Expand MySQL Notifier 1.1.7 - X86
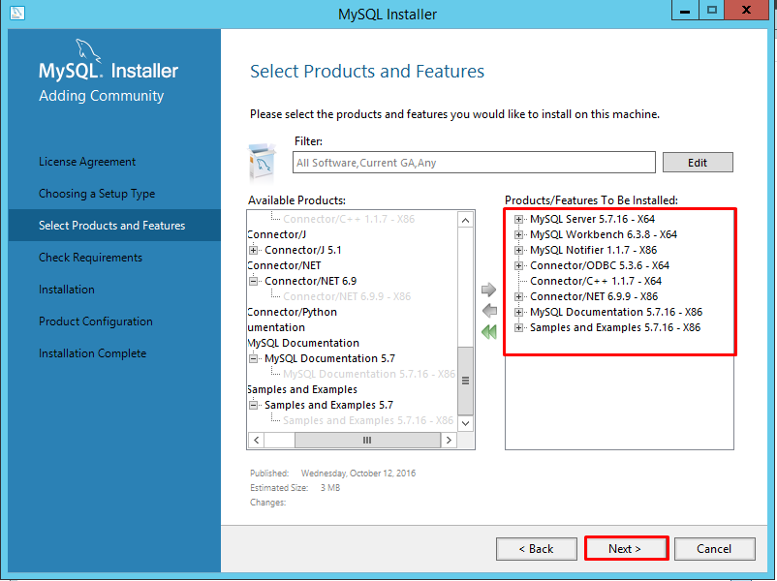 point(518,250)
